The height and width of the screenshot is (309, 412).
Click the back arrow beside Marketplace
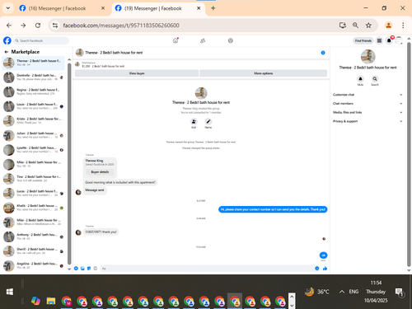[x=7, y=52]
